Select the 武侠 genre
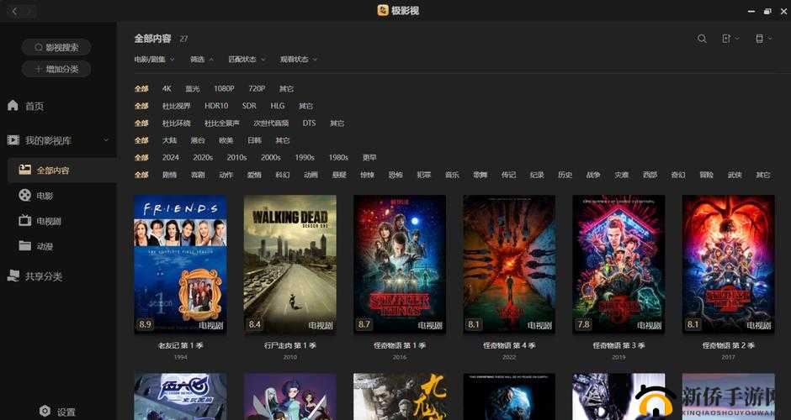This screenshot has width=791, height=420. (735, 175)
